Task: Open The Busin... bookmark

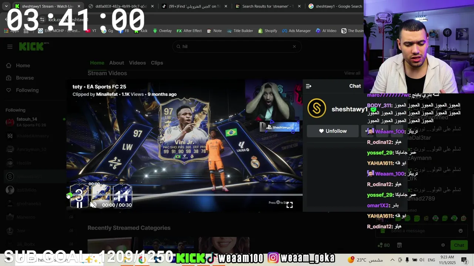Action: (353, 31)
